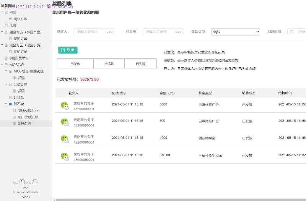
Task: Switch to the 已失效 tab
Action: click(140, 63)
